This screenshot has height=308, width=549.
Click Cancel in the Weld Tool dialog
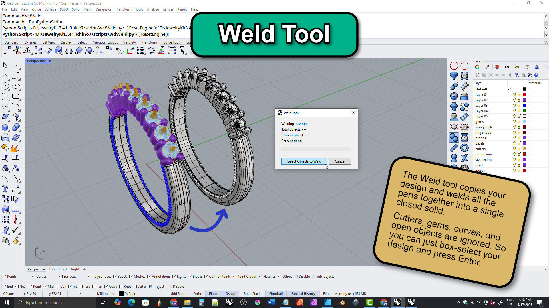tap(340, 161)
